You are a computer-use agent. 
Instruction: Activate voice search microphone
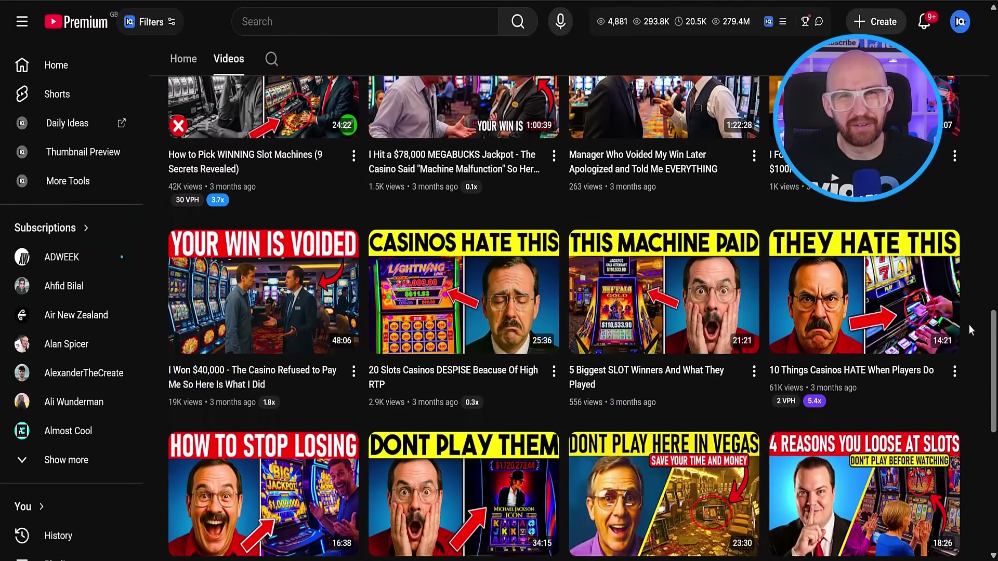pos(560,21)
